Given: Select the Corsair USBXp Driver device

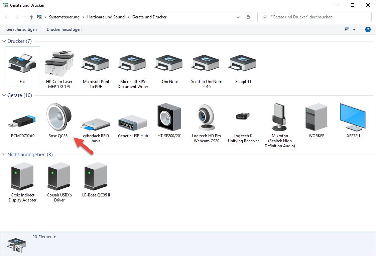Looking at the screenshot, I should point(59,176).
